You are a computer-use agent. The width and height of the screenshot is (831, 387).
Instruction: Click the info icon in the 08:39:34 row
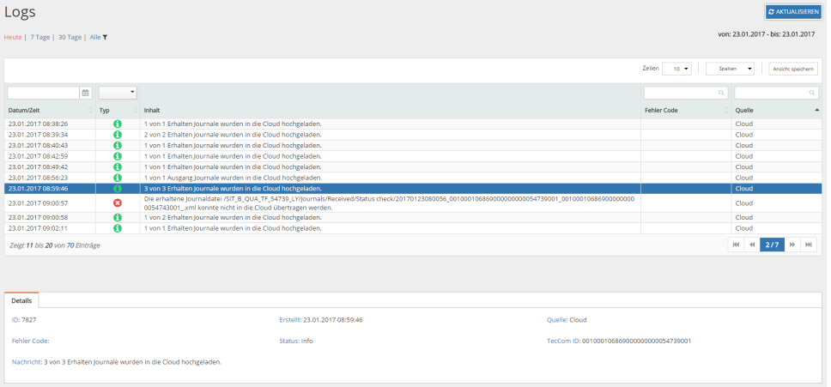point(118,135)
